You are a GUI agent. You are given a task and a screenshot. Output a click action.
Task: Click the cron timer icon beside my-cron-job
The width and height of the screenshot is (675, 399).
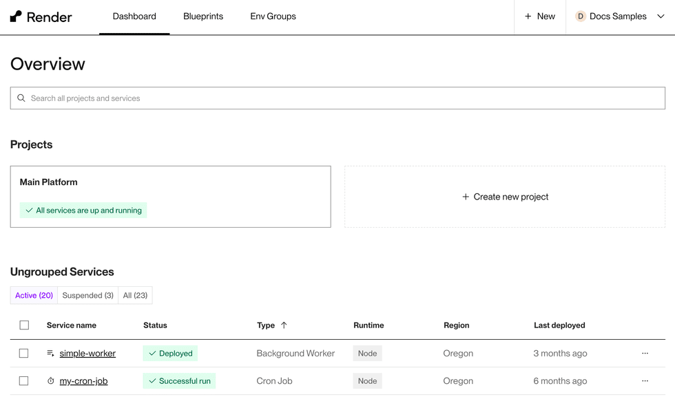pyautogui.click(x=50, y=381)
